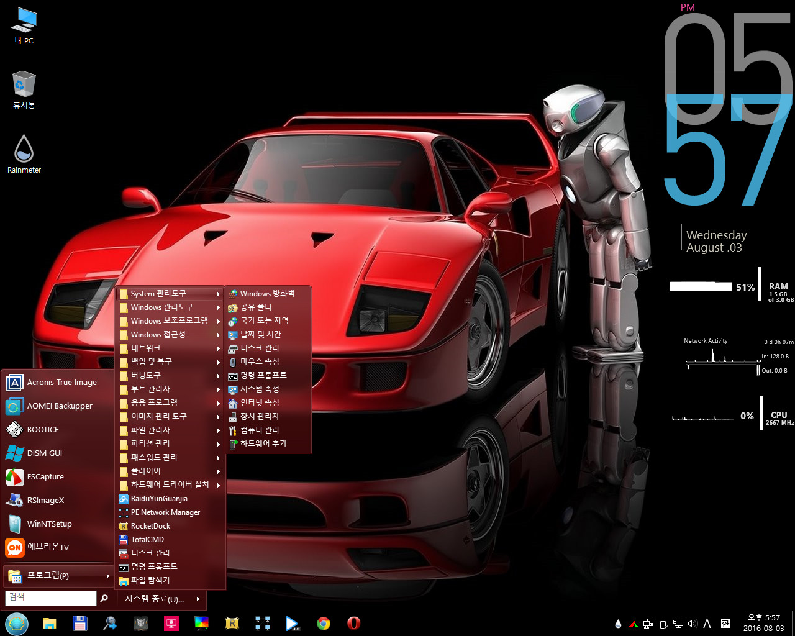Click the 검색 search input field

[51, 597]
